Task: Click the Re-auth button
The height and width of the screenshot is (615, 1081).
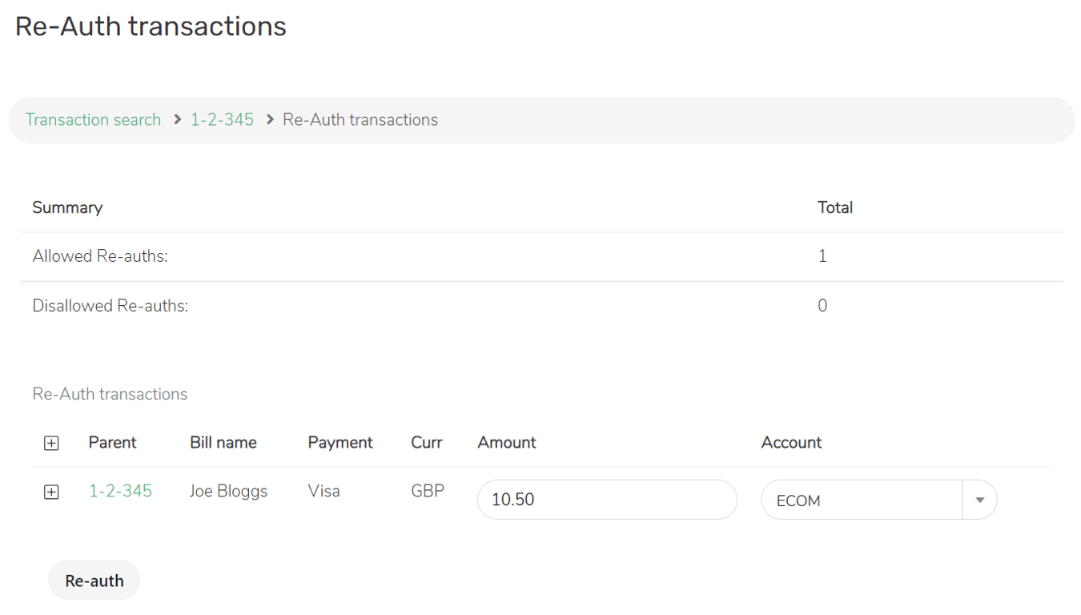Action: click(x=94, y=581)
